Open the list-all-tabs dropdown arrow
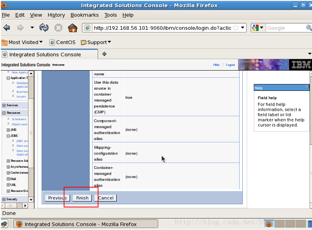The image size is (312, 230). pos(310,54)
